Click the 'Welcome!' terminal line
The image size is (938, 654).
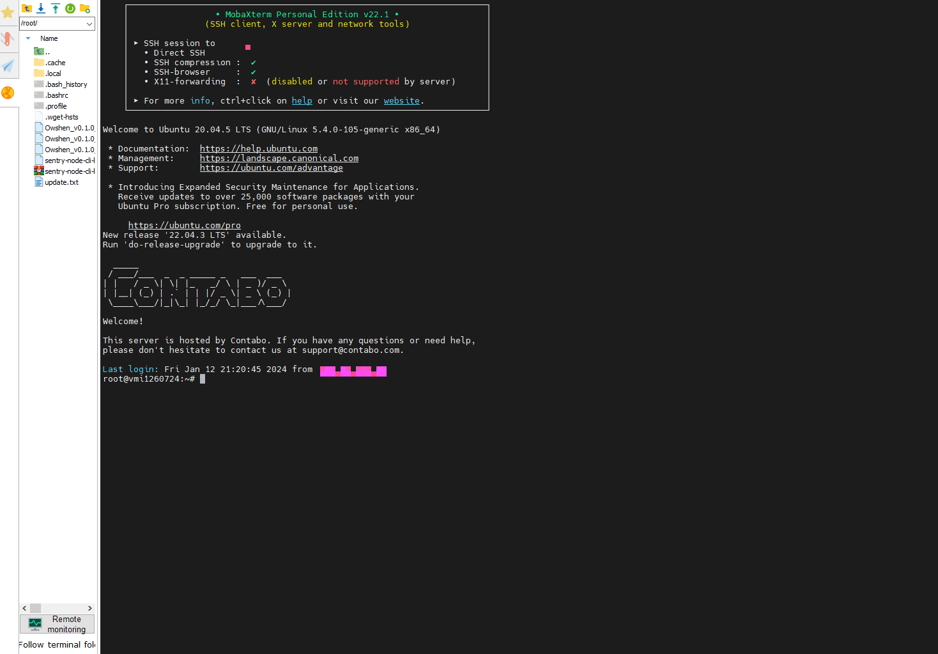[x=123, y=322]
